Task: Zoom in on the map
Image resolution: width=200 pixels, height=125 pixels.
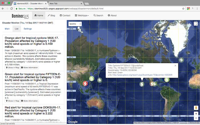Action: point(196,113)
